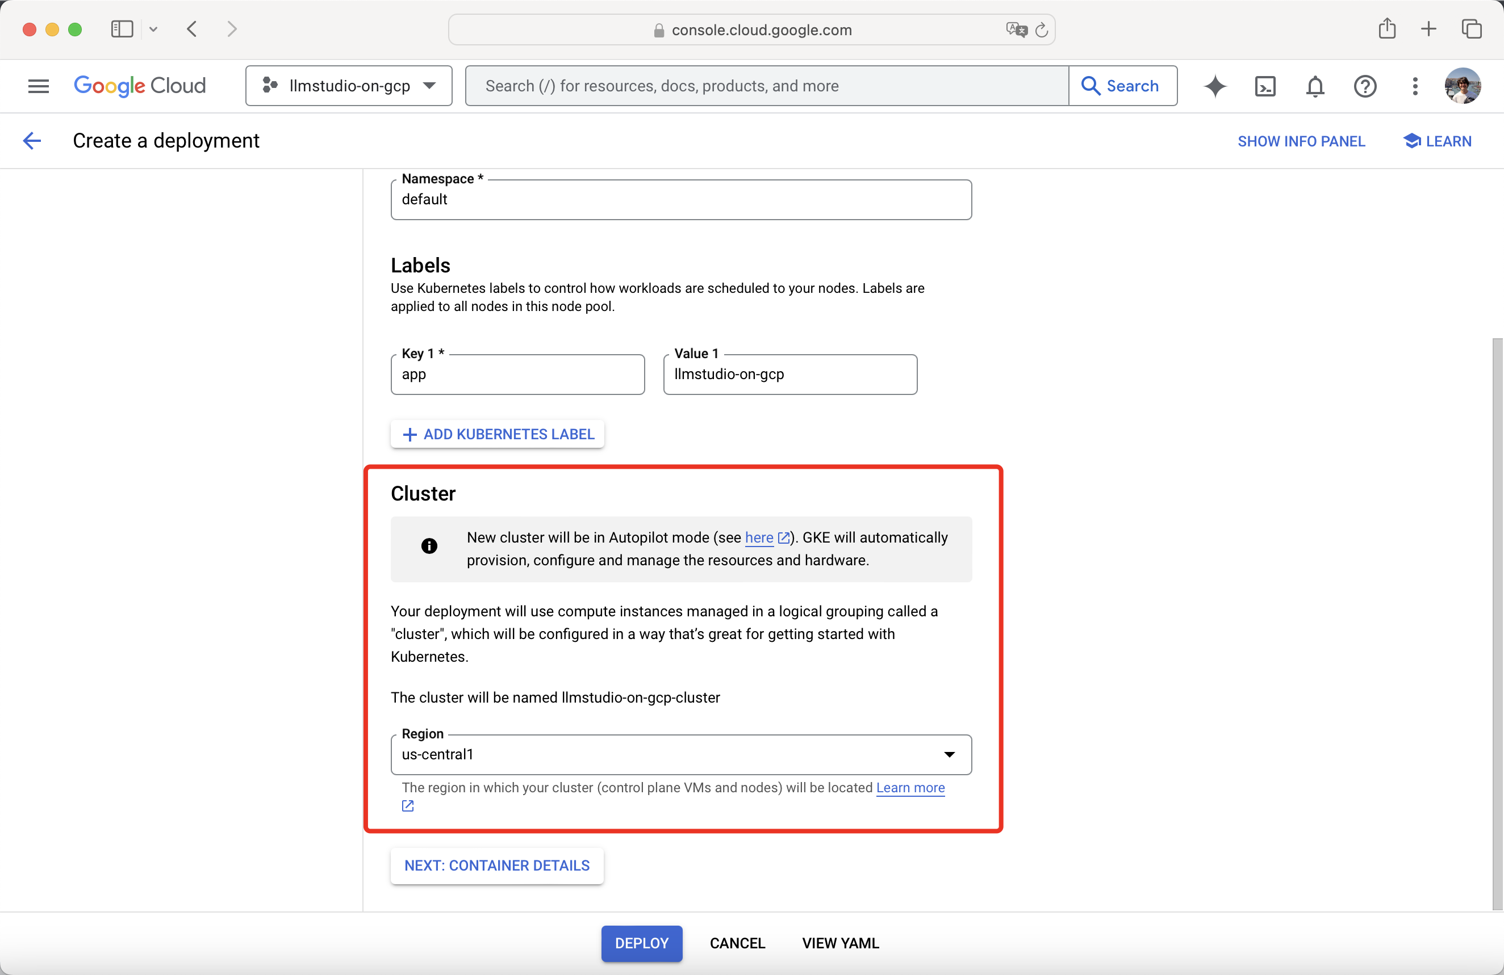Click Safari's share icon
Viewport: 1504px width, 975px height.
click(x=1386, y=29)
